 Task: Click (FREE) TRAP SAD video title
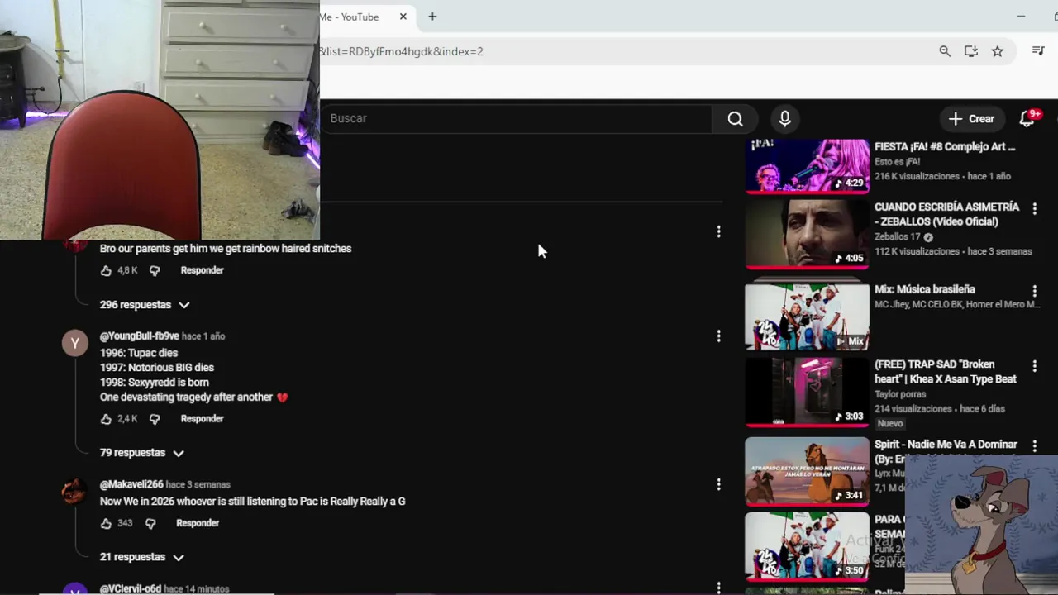[x=946, y=372]
